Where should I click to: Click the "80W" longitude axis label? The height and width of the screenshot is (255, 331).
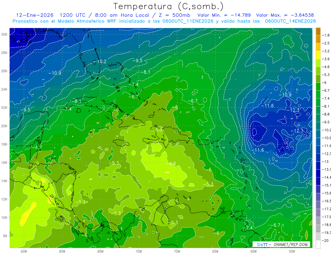(100, 251)
